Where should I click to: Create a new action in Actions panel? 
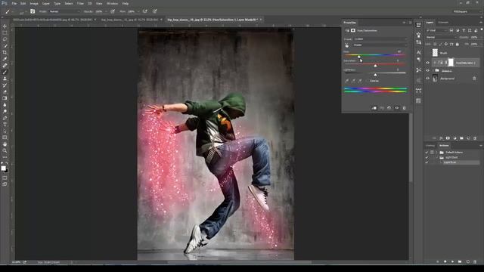pos(467,261)
